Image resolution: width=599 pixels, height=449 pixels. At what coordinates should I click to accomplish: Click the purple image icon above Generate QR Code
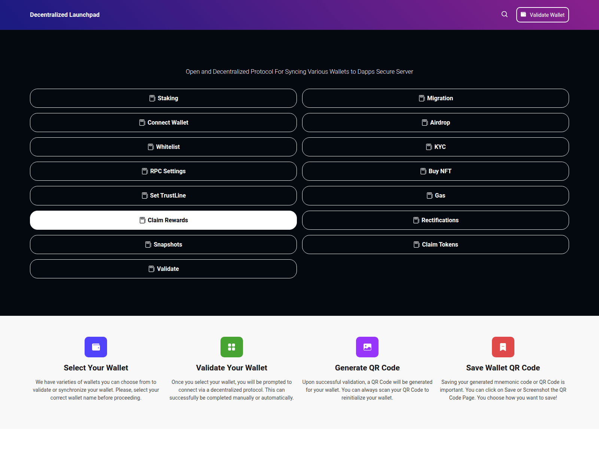(x=367, y=347)
